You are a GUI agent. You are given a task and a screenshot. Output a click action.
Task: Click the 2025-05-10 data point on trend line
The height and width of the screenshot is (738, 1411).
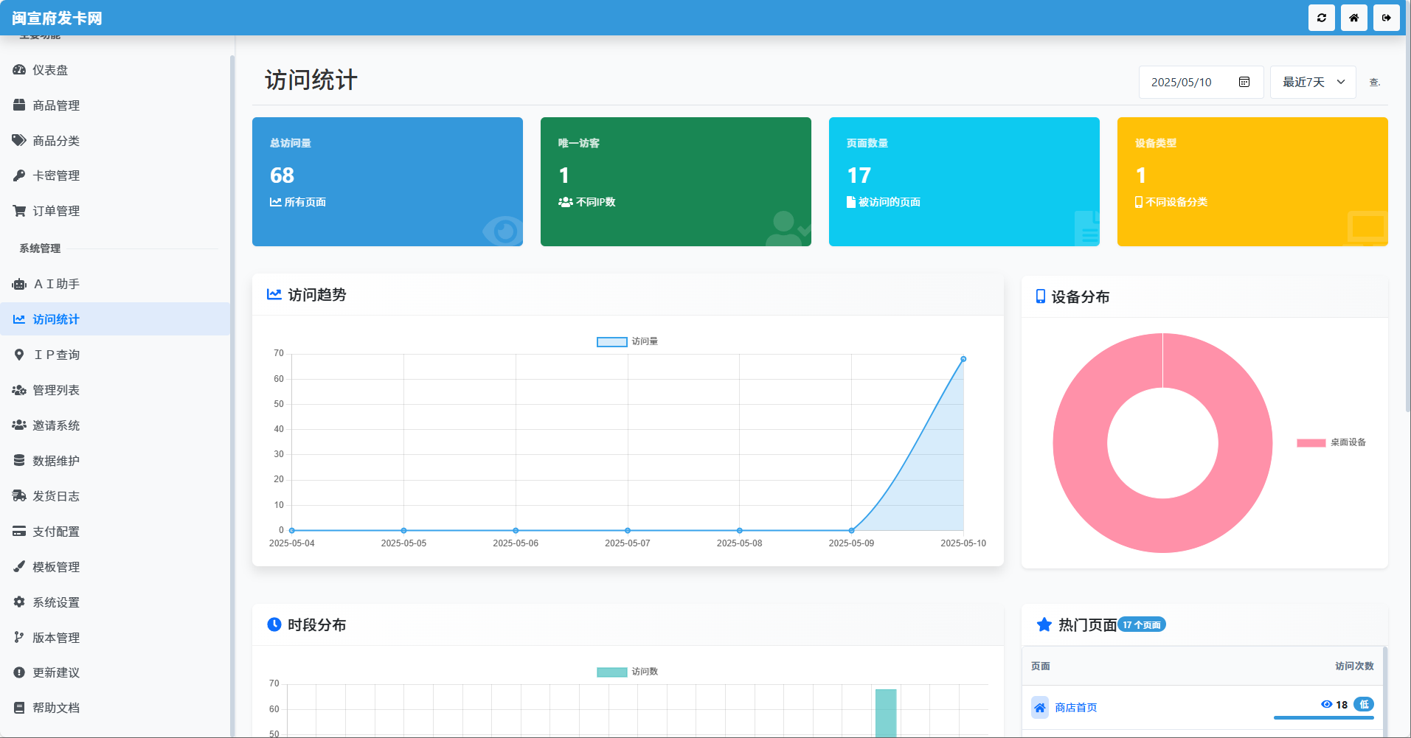[x=963, y=359]
